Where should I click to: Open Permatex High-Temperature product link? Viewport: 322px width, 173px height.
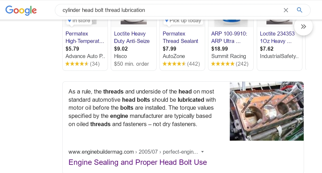point(85,37)
